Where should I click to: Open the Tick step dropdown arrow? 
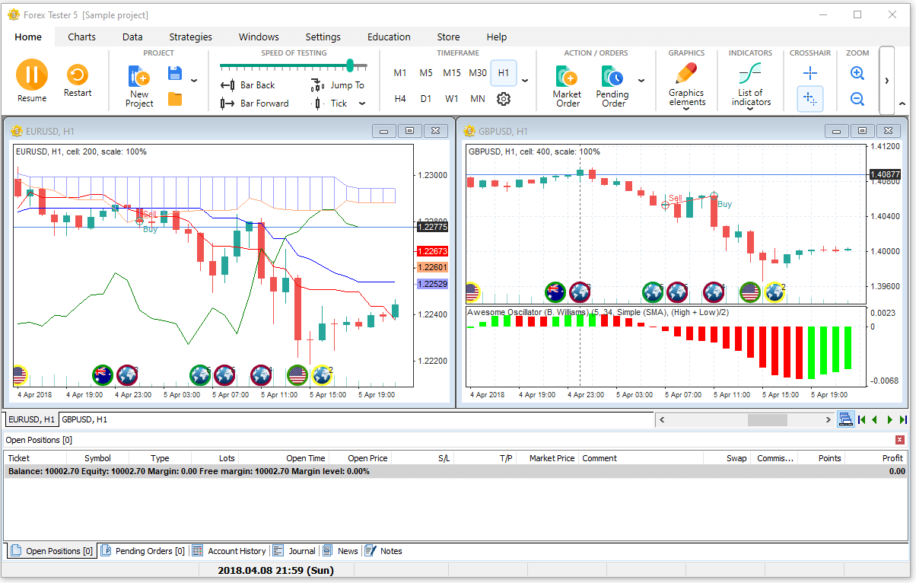(x=362, y=104)
